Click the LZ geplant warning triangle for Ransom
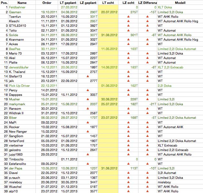 [88, 108]
